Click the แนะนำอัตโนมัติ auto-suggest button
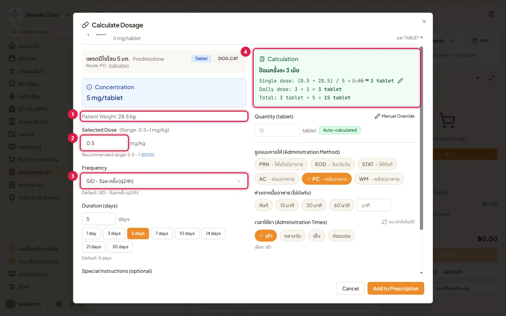The height and width of the screenshot is (316, 506). 398,222
